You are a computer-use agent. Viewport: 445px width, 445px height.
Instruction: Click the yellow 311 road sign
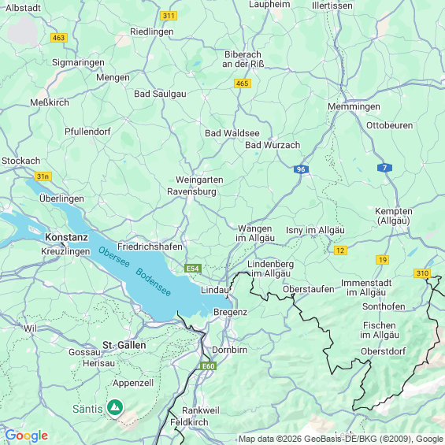pyautogui.click(x=169, y=16)
